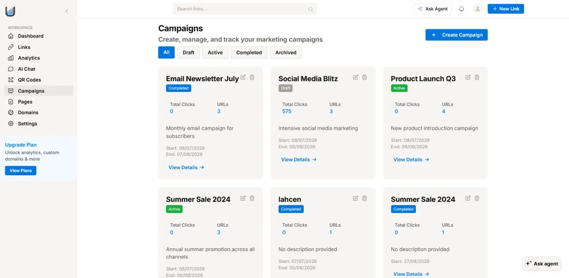This screenshot has width=569, height=278.
Task: Delete the Social Media Blitz campaign
Action: tap(365, 77)
